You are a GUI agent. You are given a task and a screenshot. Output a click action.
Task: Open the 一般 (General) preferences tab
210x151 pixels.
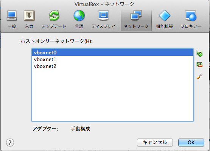[x=12, y=20]
